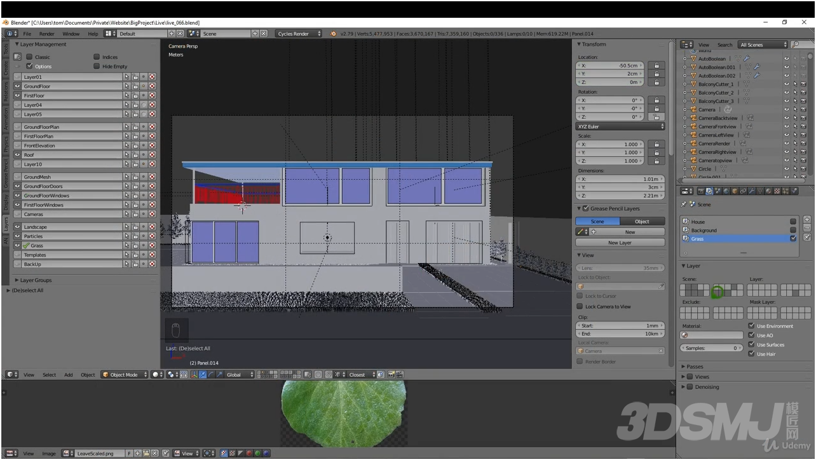Click the select-objects arrow on FirstFloor layer
Viewport: 816px width, 460px height.
coord(126,95)
